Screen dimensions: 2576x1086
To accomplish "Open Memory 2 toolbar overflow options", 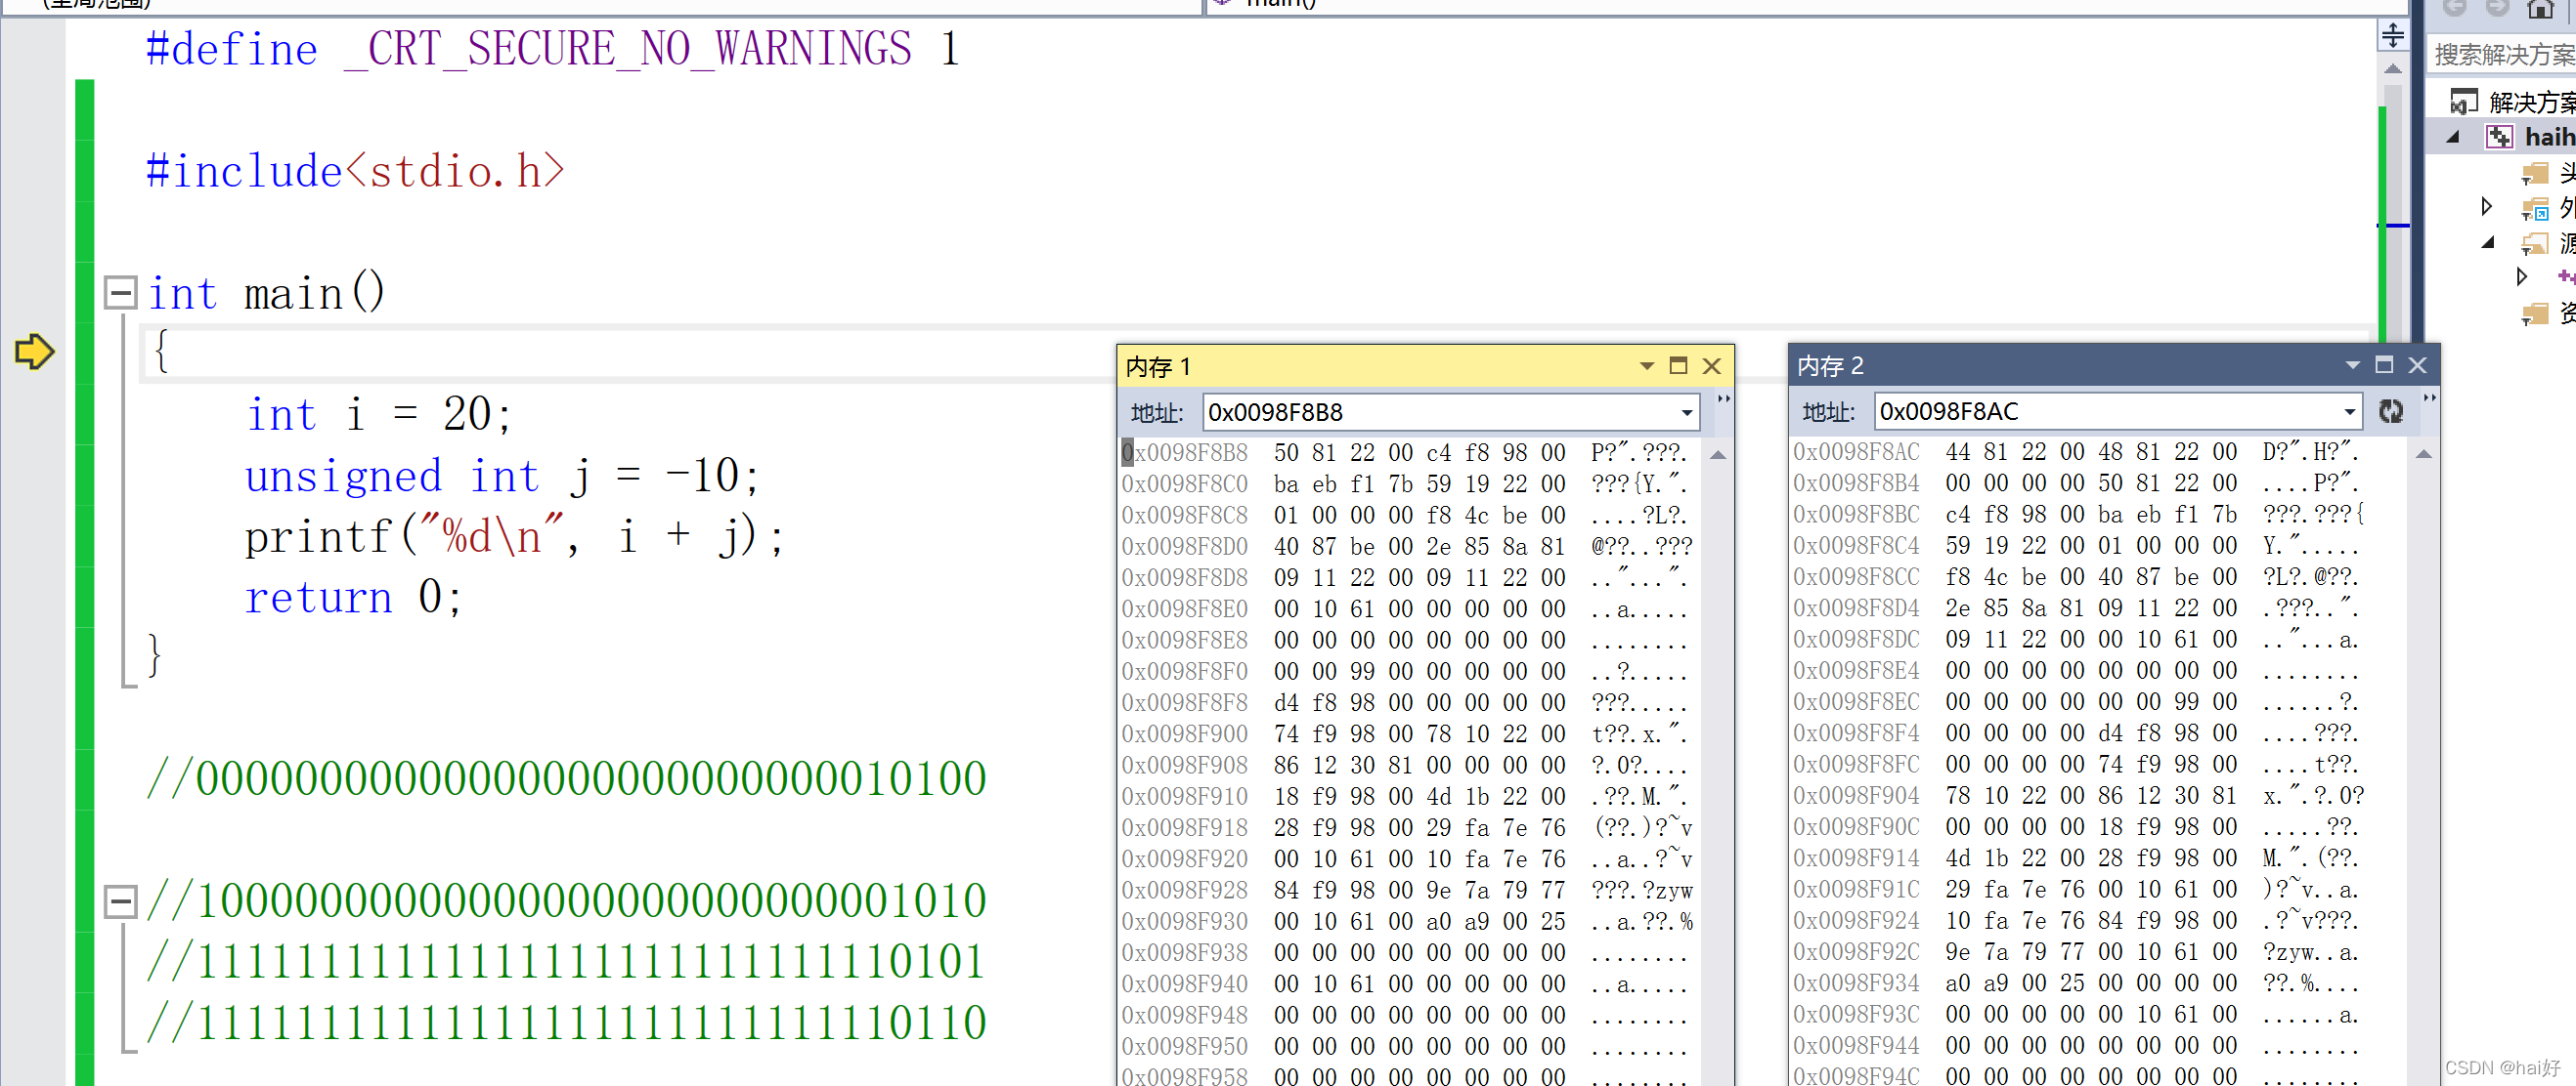I will pos(2429,398).
